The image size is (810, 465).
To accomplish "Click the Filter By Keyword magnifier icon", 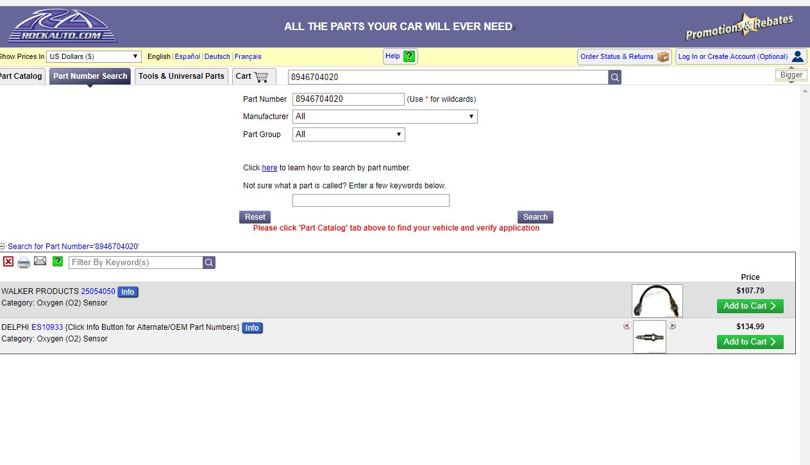I will 209,263.
